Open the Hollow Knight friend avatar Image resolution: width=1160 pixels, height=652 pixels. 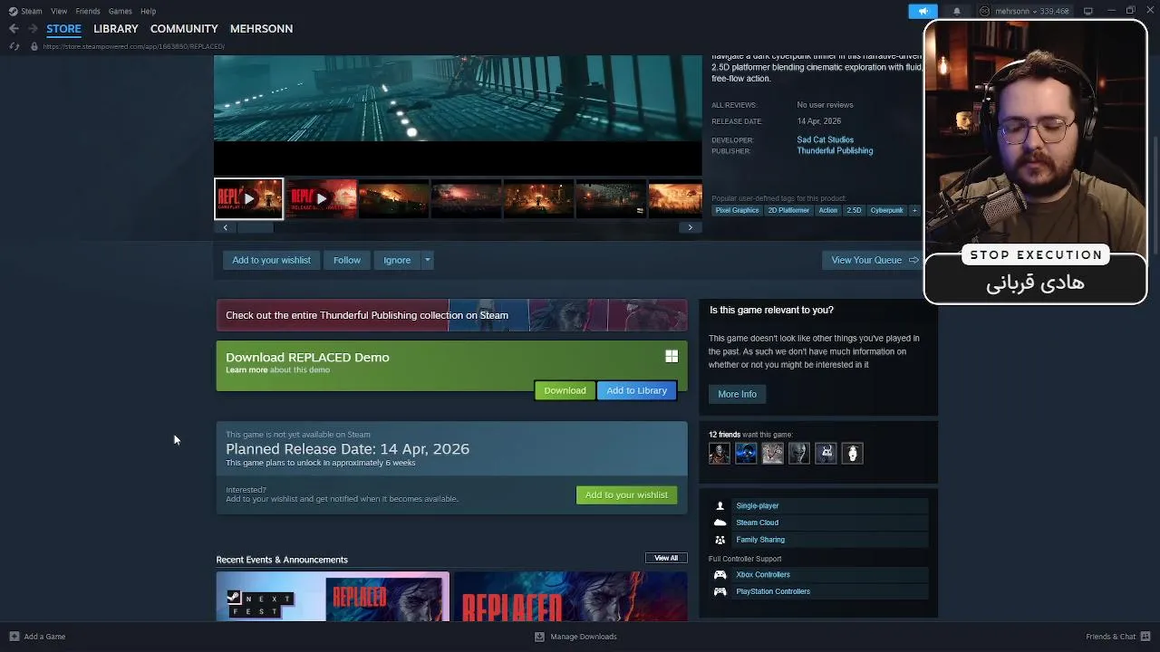pos(826,453)
